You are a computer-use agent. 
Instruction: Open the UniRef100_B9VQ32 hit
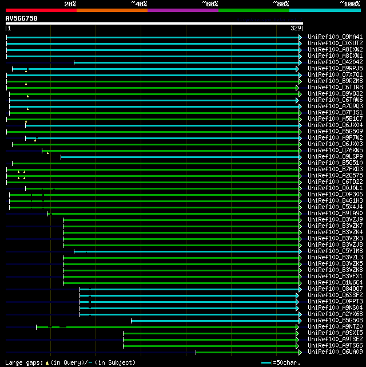335,93
